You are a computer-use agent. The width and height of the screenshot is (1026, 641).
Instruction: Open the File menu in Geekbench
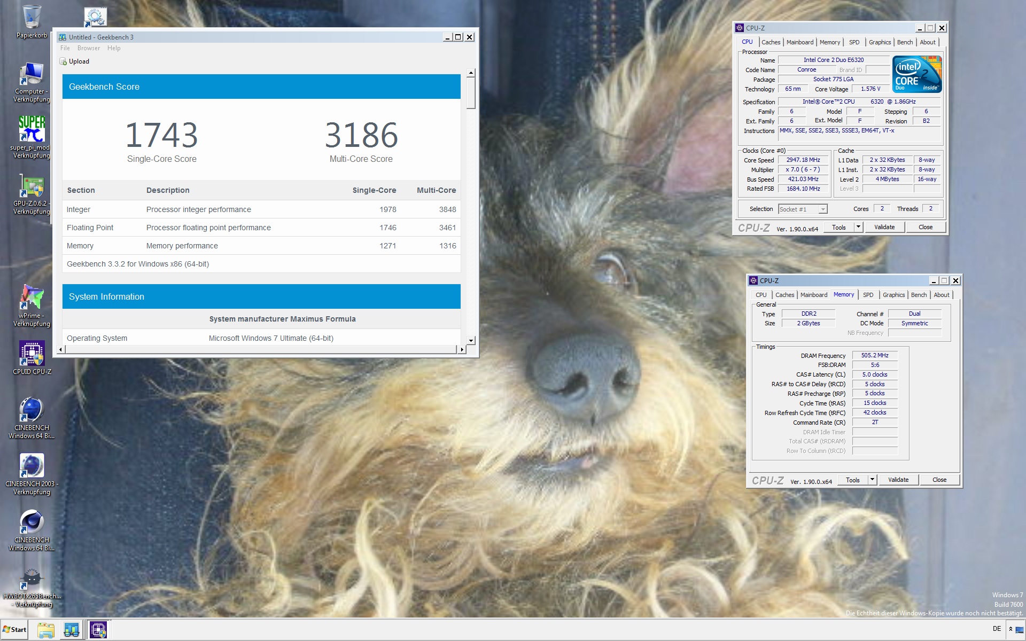coord(65,48)
